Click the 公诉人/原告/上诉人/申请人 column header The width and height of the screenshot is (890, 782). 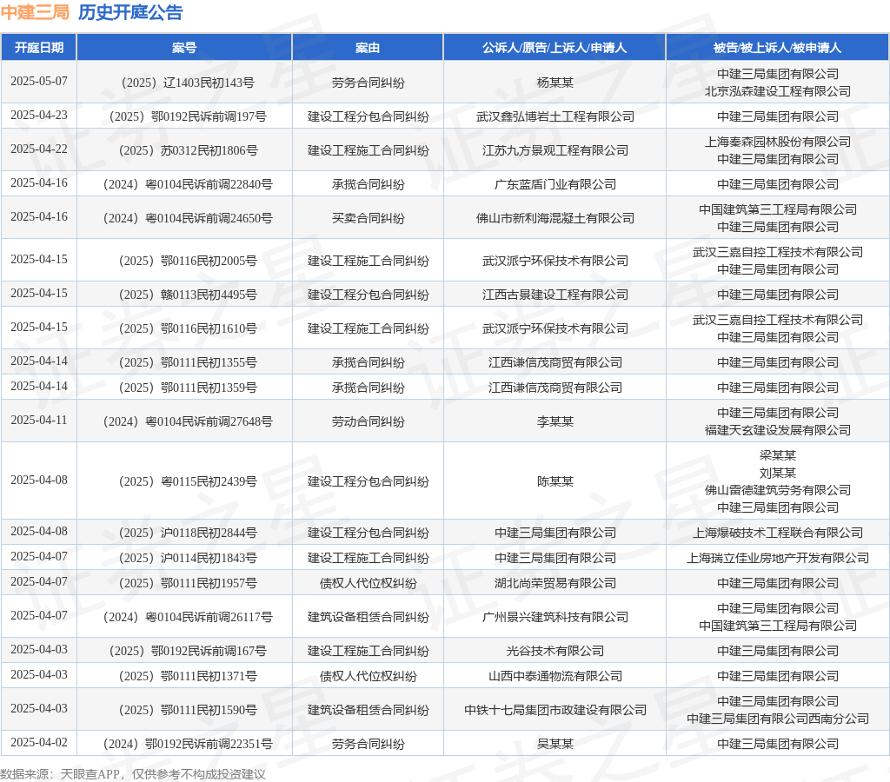pos(555,48)
